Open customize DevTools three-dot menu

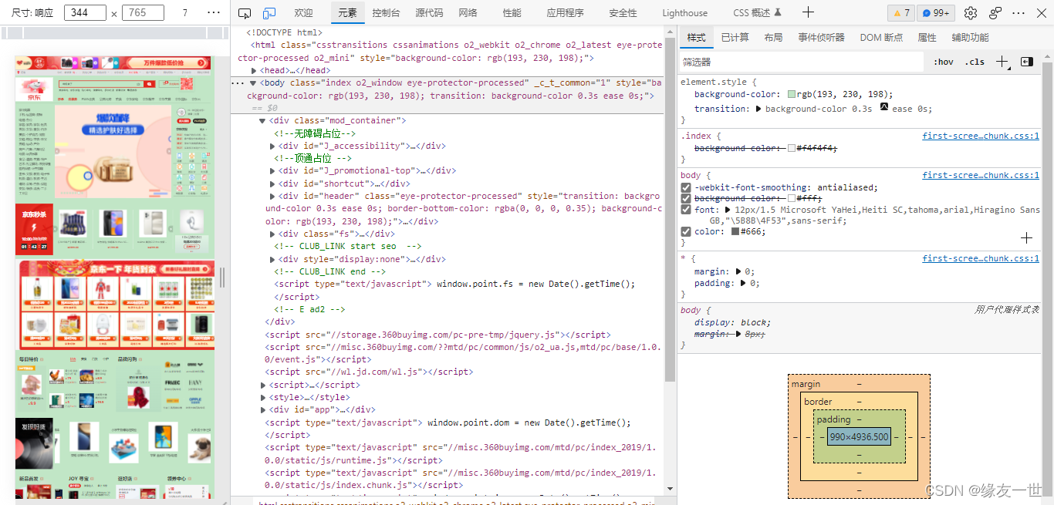click(x=1019, y=13)
